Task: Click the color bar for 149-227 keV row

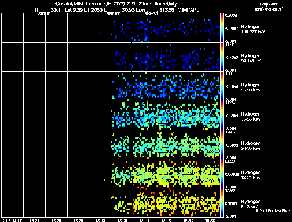Action: pyautogui.click(x=222, y=28)
